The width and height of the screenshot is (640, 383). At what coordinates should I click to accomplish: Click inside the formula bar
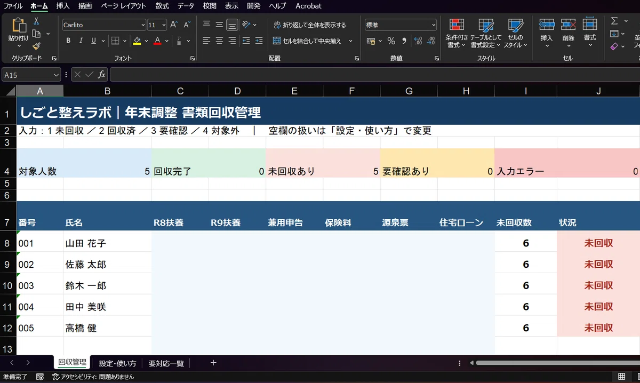click(374, 75)
